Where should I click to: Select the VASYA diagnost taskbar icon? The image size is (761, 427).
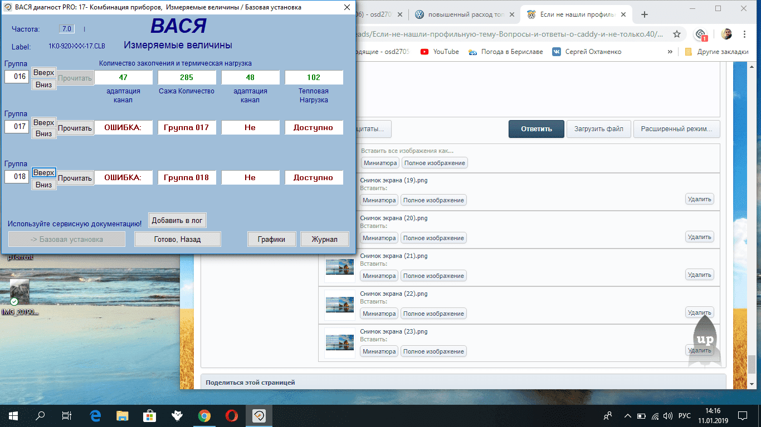point(259,415)
